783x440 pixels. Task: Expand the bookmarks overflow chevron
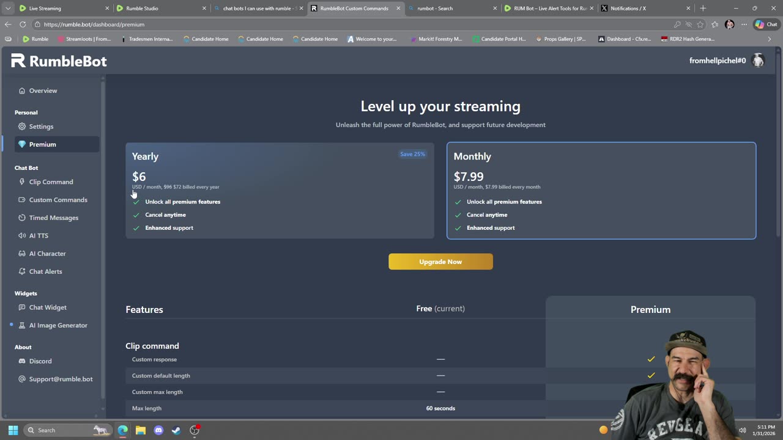[770, 39]
